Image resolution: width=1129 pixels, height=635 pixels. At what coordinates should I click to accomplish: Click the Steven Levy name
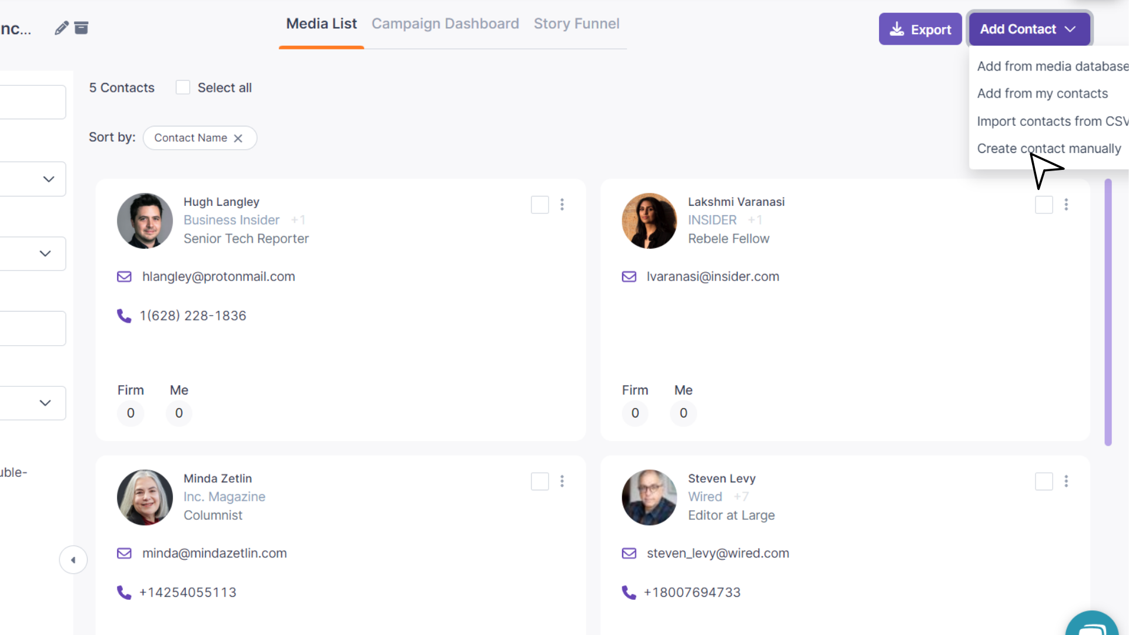point(722,479)
